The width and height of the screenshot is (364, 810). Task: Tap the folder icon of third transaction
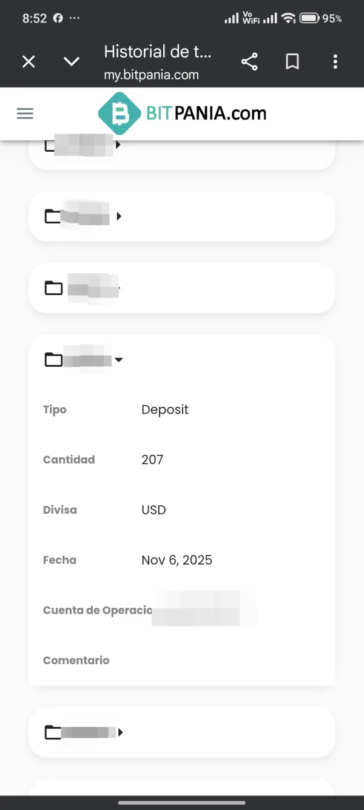(x=53, y=288)
